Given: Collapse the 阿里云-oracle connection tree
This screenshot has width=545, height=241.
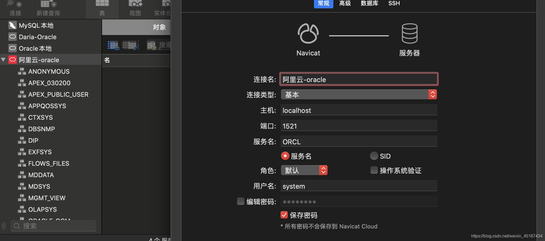Looking at the screenshot, I should tap(3, 60).
